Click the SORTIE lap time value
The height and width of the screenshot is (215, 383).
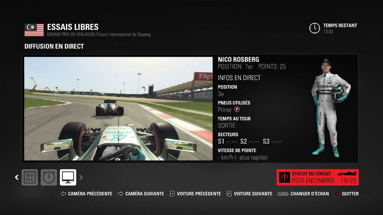point(227,125)
